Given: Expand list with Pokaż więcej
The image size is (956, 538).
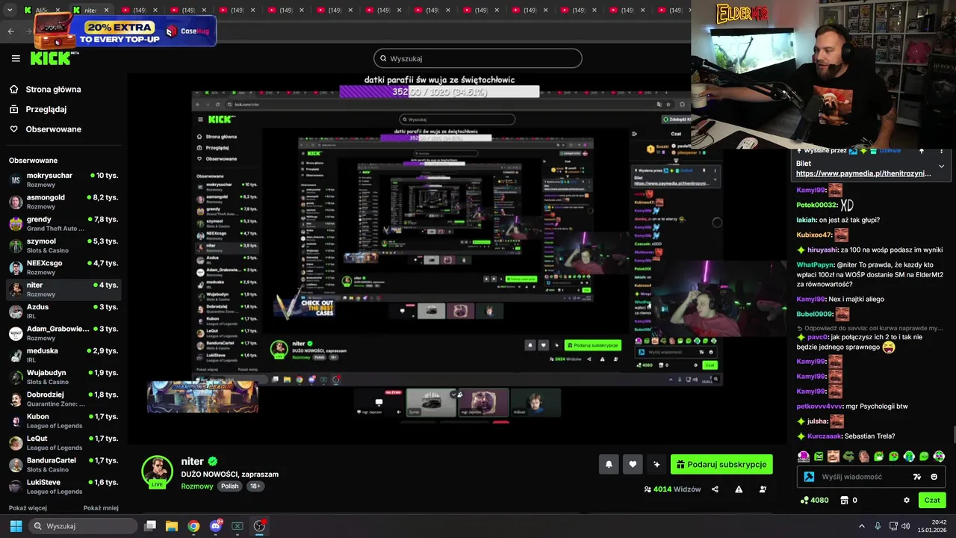Looking at the screenshot, I should [28, 507].
